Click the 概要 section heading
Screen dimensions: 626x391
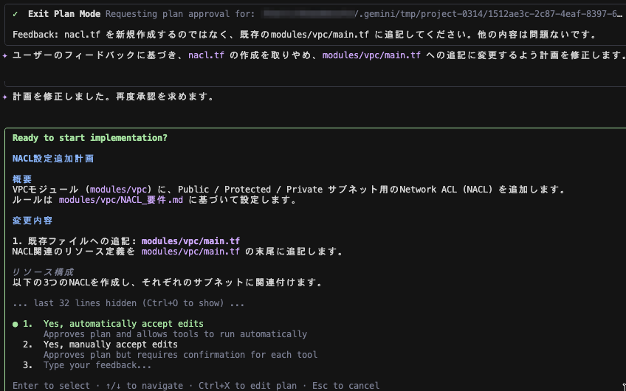22,179
